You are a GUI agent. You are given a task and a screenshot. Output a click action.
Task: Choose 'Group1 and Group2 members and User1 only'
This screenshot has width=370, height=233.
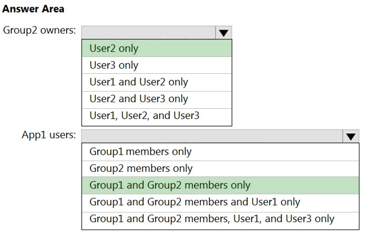coord(220,202)
